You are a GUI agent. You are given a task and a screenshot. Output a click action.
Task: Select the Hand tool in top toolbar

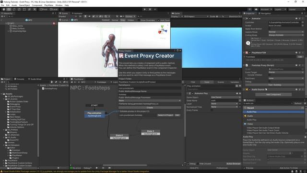[x=4, y=9]
